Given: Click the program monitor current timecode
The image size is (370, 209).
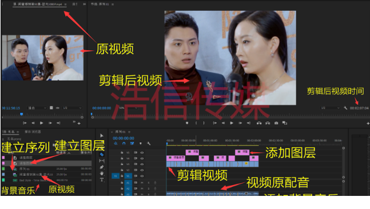Looking at the screenshot, I should (x=102, y=108).
